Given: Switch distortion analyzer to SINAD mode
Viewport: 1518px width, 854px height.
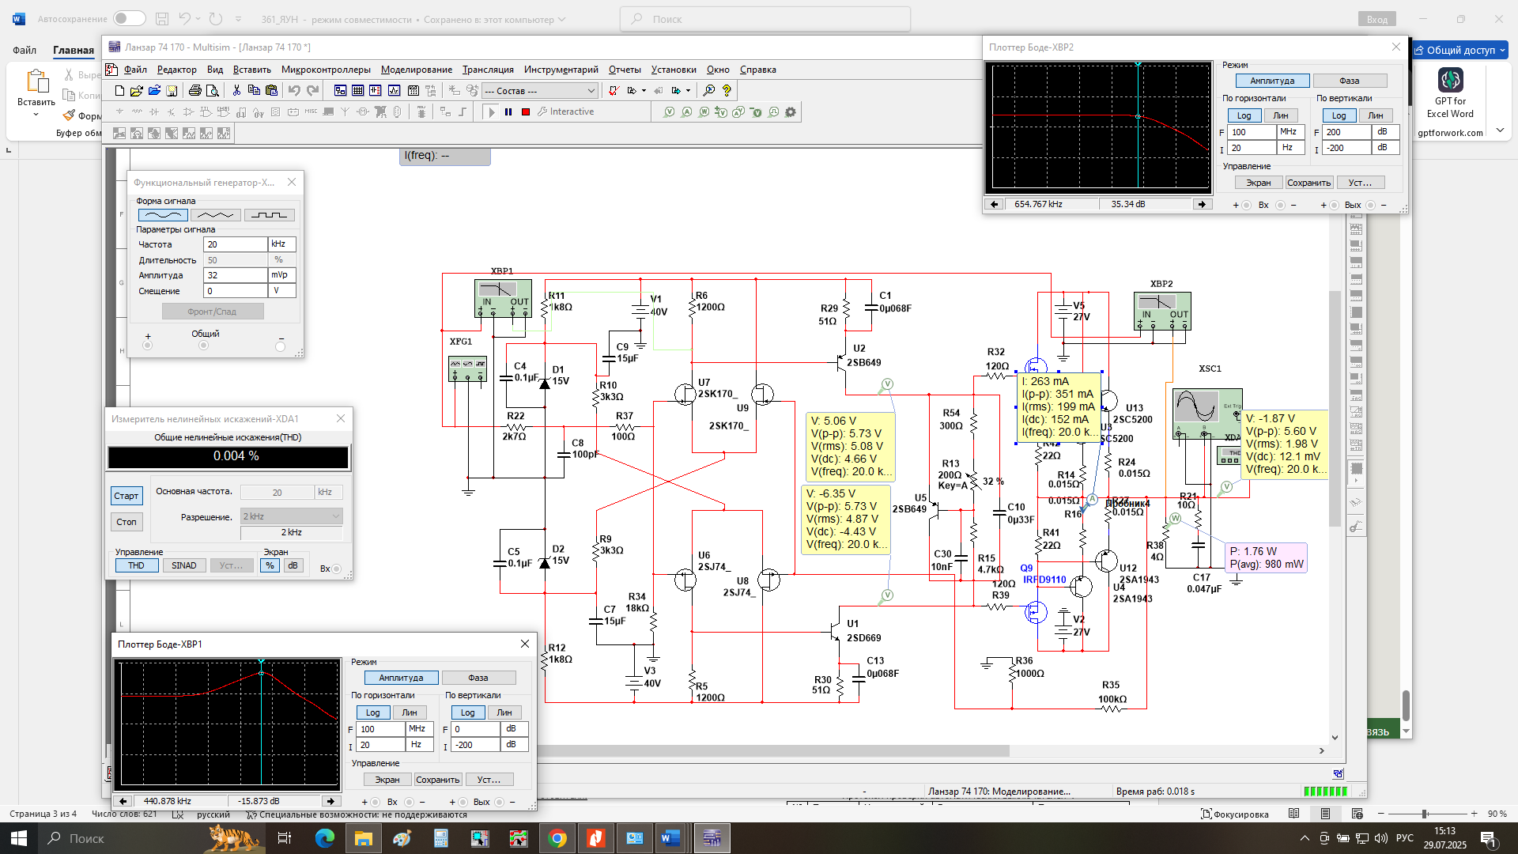Looking at the screenshot, I should [184, 565].
